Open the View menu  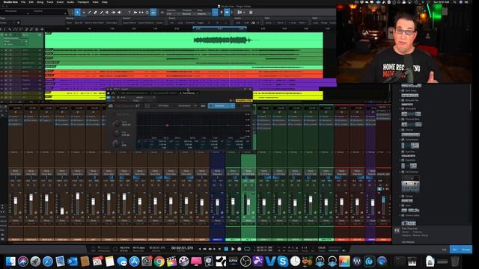[x=95, y=2]
